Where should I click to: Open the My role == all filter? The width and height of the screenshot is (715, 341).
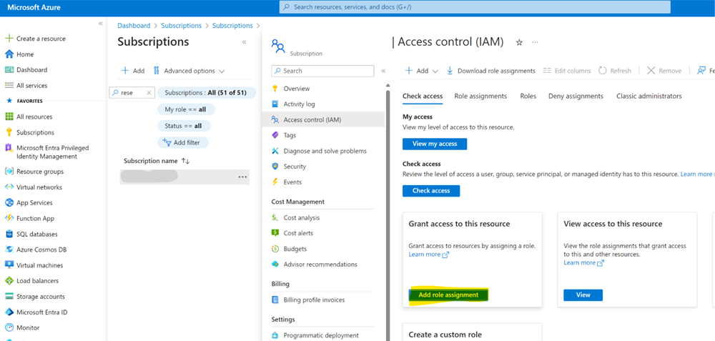point(186,109)
